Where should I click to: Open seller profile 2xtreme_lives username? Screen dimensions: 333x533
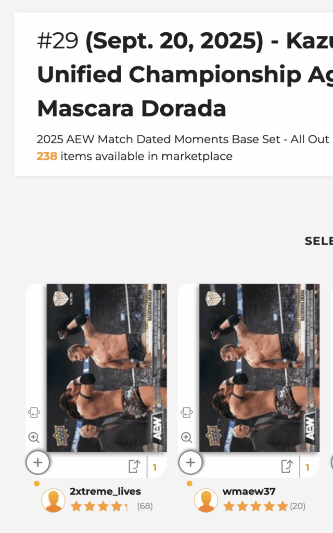pyautogui.click(x=105, y=491)
